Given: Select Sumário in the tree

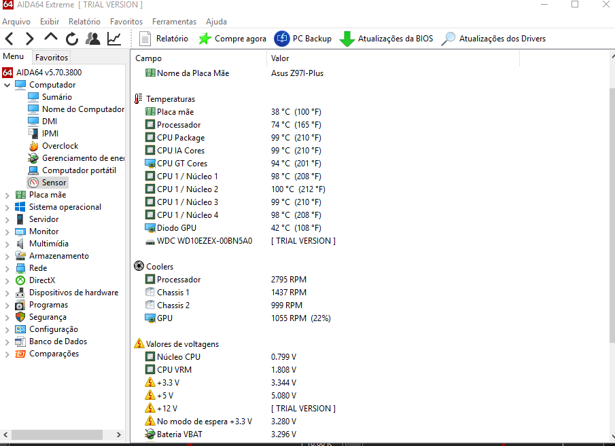Looking at the screenshot, I should coord(50,97).
